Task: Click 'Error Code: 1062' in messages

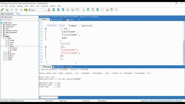Action: click(x=47, y=77)
